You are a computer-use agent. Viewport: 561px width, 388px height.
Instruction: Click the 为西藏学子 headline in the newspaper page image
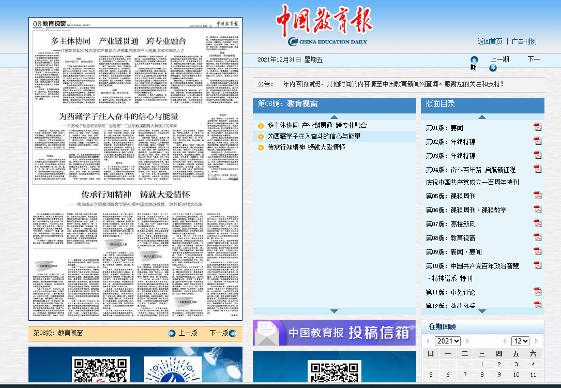[118, 116]
